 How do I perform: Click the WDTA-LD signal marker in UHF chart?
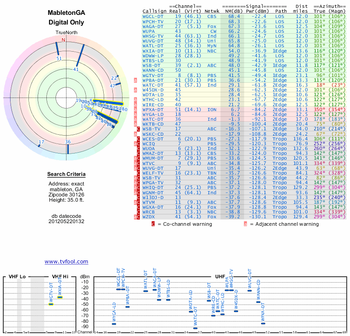click(x=191, y=311)
